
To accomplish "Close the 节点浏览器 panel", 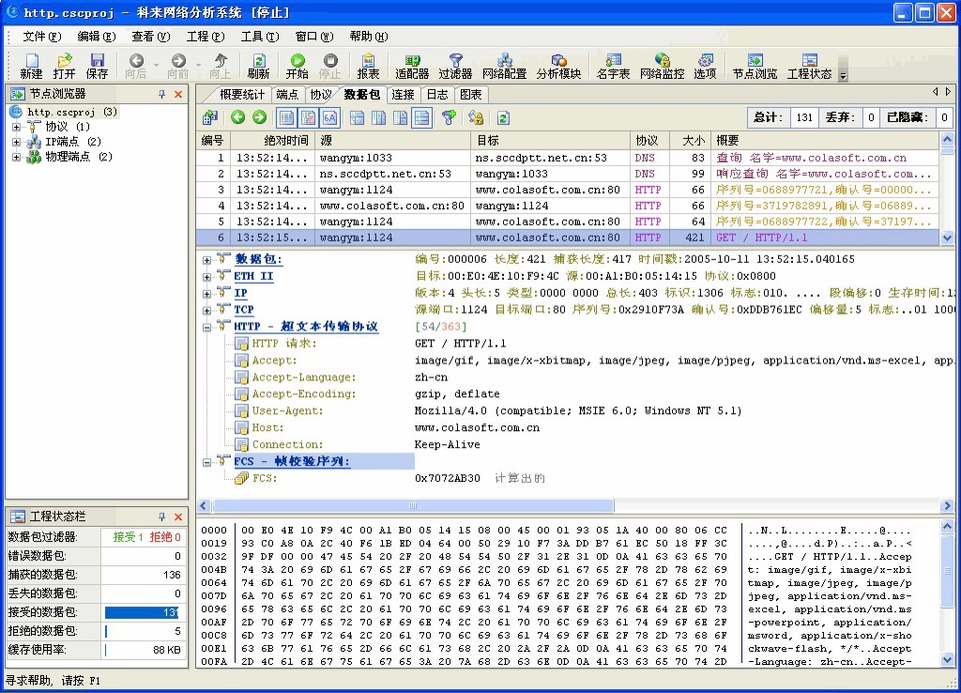I will click(x=178, y=94).
